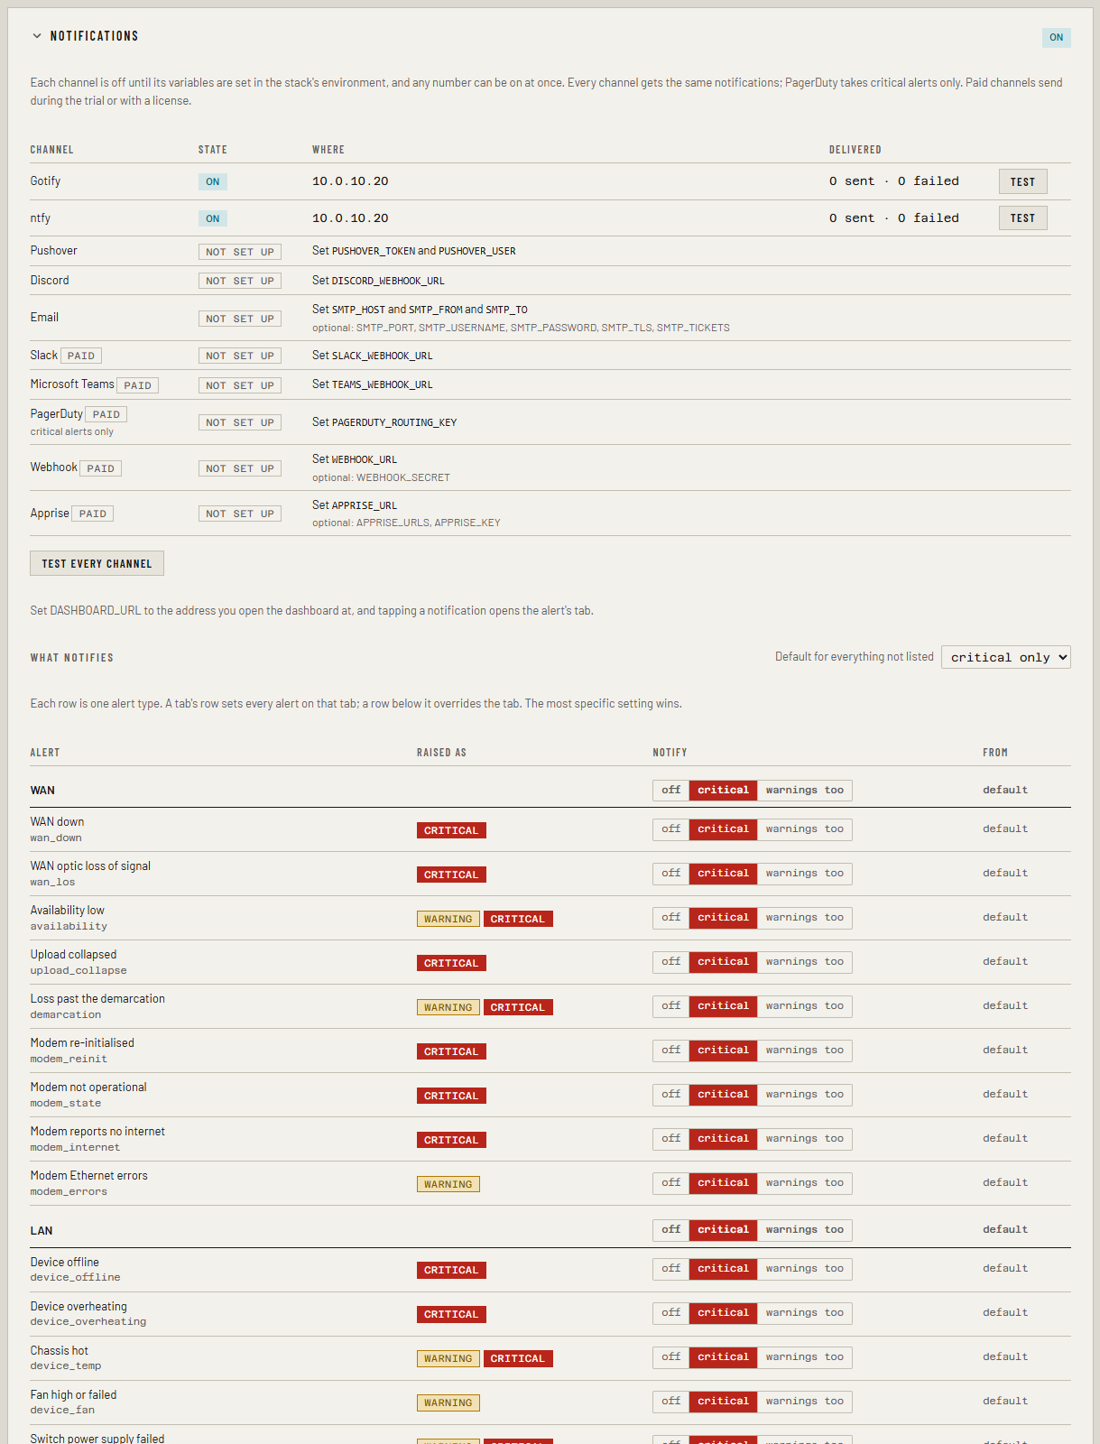This screenshot has height=1444, width=1100.
Task: Click the PAID badge beside Slack
Action: pyautogui.click(x=81, y=356)
